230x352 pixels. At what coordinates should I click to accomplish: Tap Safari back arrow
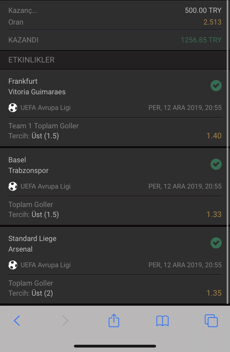pos(17,321)
